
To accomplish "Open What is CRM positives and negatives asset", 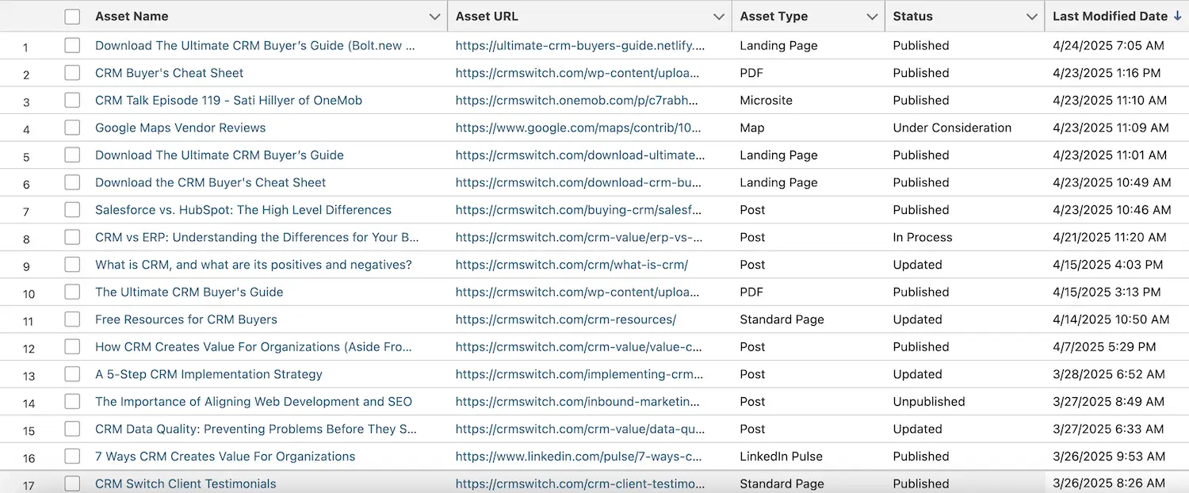I will pyautogui.click(x=254, y=265).
